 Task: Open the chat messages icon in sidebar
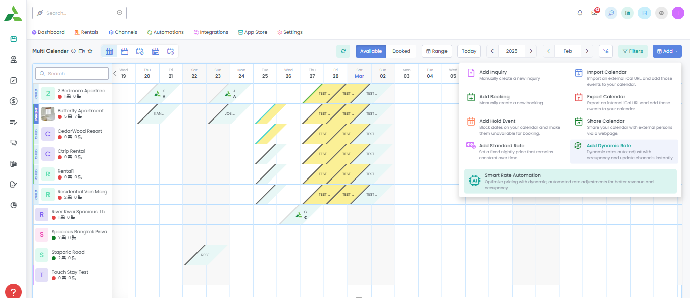14,143
